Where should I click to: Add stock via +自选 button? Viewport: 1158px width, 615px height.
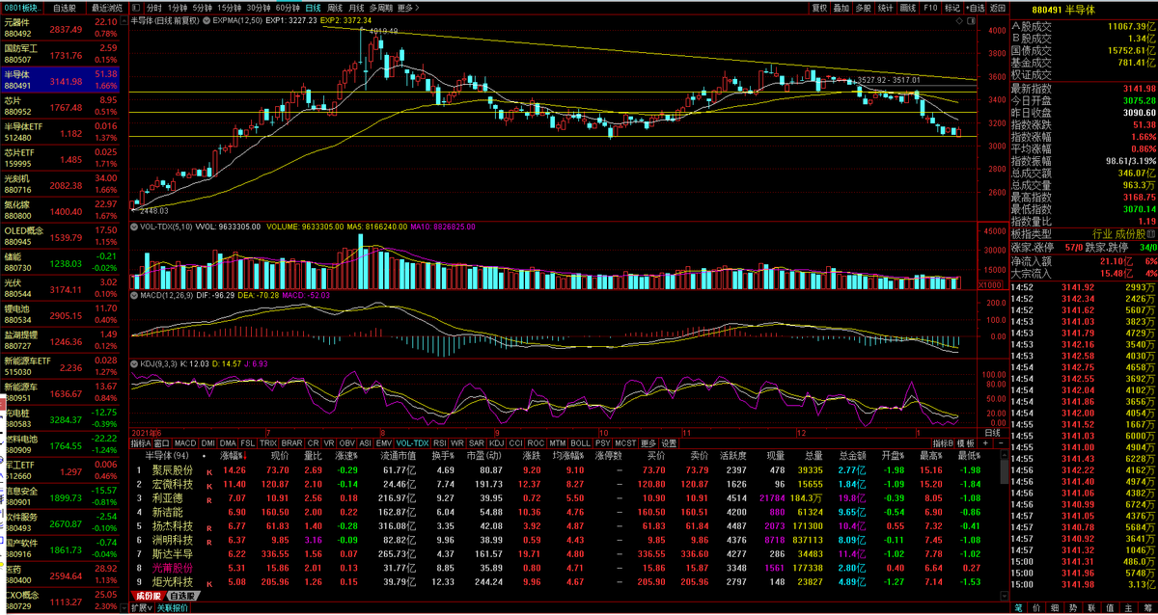coord(977,7)
